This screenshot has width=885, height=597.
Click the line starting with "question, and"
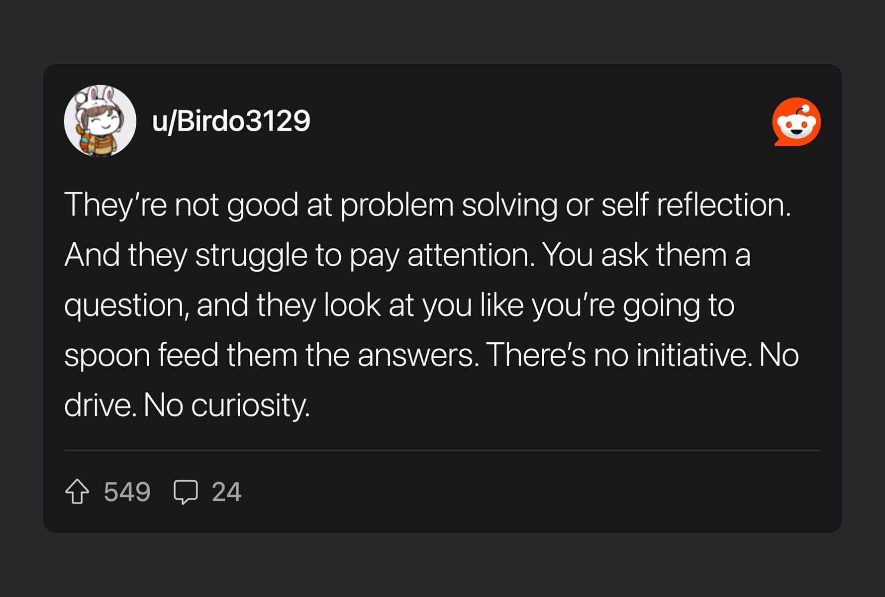click(x=399, y=305)
